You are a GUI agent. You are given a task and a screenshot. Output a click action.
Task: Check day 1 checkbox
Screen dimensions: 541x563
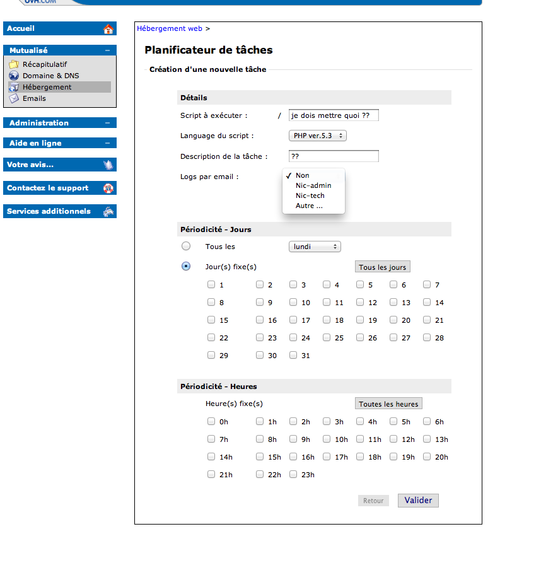(211, 284)
